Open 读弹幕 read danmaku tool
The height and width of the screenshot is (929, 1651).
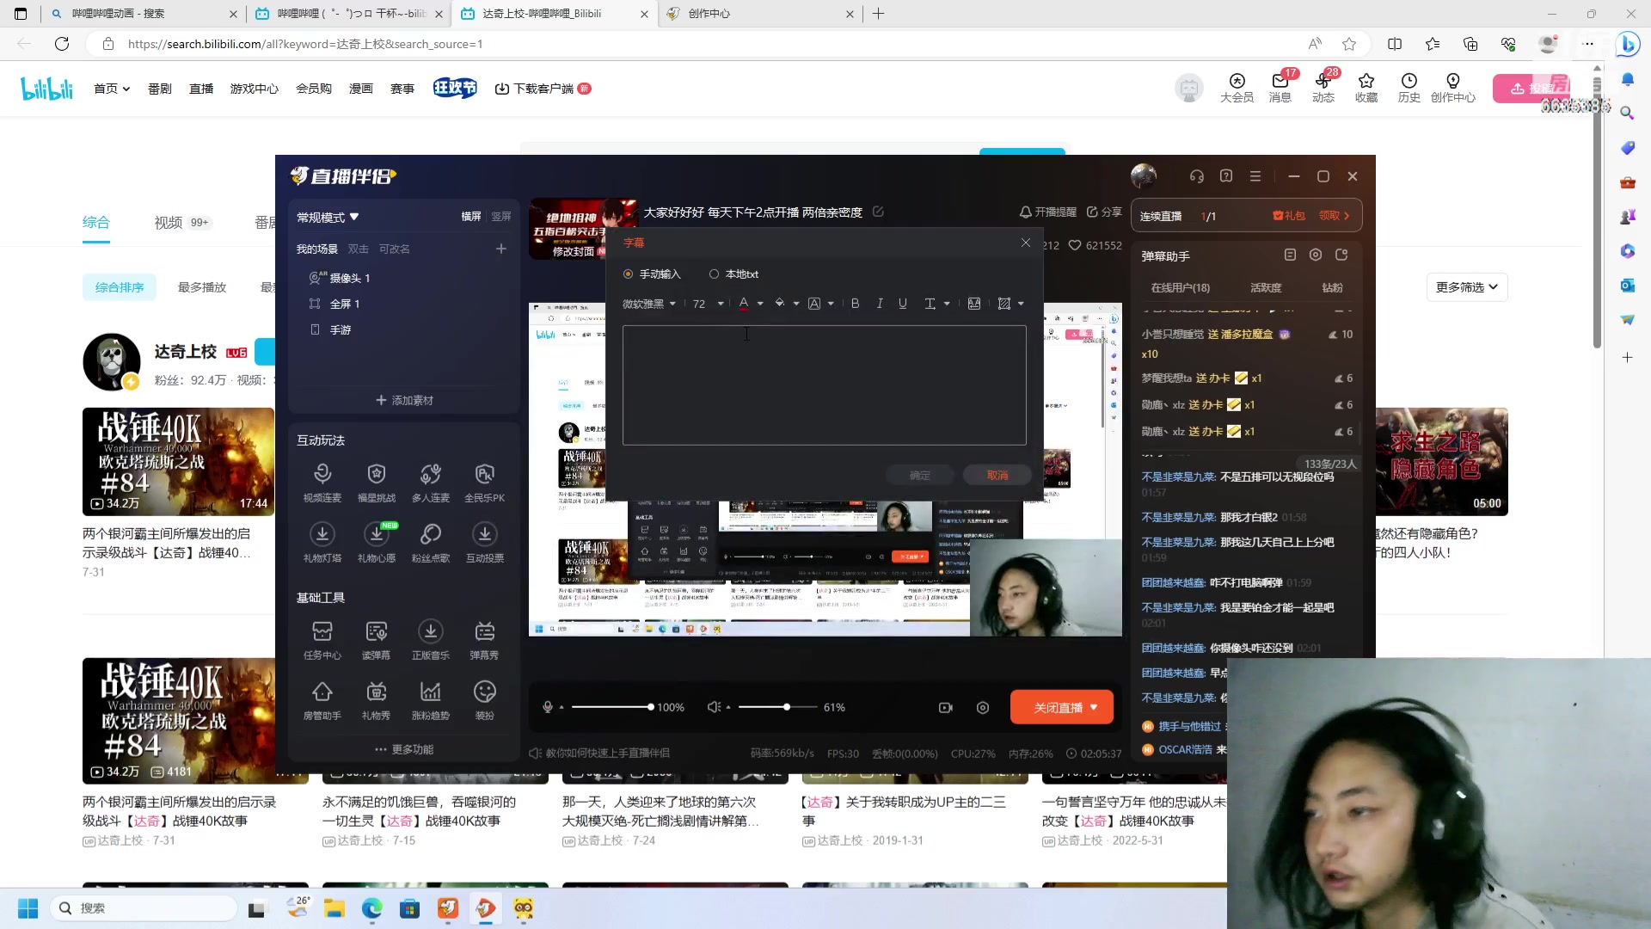377,640
